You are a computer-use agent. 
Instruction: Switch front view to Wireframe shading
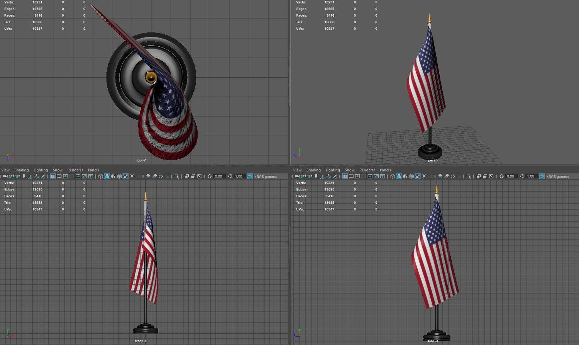(101, 176)
